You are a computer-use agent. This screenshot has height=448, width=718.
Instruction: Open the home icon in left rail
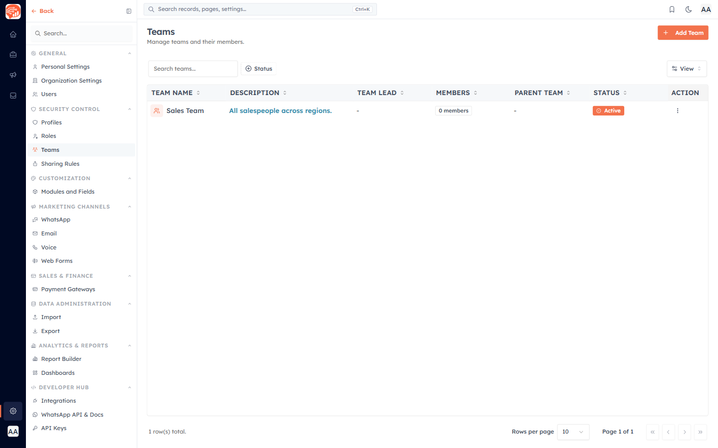(x=13, y=34)
